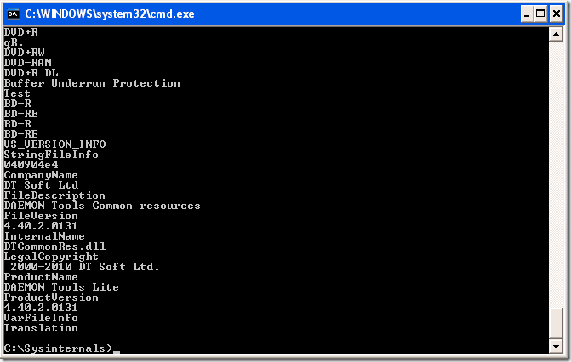Click the "DAEMON Tools Lite" output line
This screenshot has width=571, height=362.
click(x=61, y=287)
